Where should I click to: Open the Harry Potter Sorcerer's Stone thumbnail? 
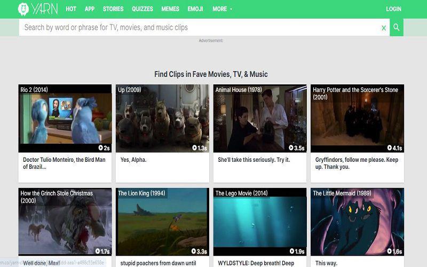[357, 118]
